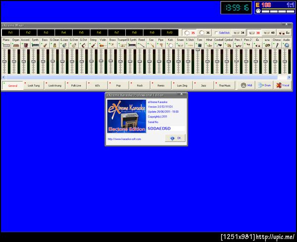Select the Audio channel icon
This screenshot has width=297, height=242.
point(287,45)
